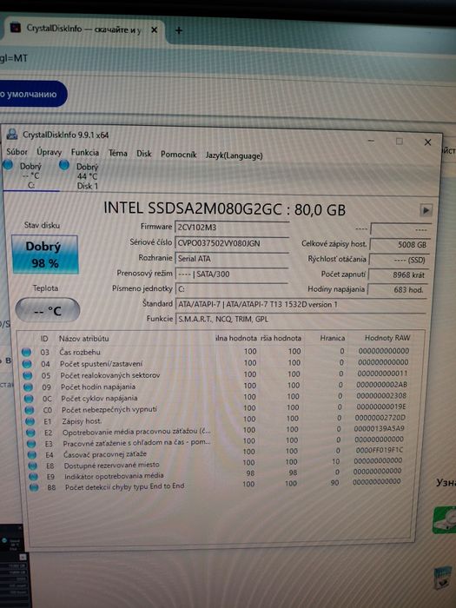This screenshot has width=456, height=608.
Task: Click the Počet zapnutí value 8968 krát
Action: click(399, 275)
